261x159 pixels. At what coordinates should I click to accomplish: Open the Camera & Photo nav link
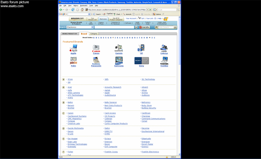point(101,23)
